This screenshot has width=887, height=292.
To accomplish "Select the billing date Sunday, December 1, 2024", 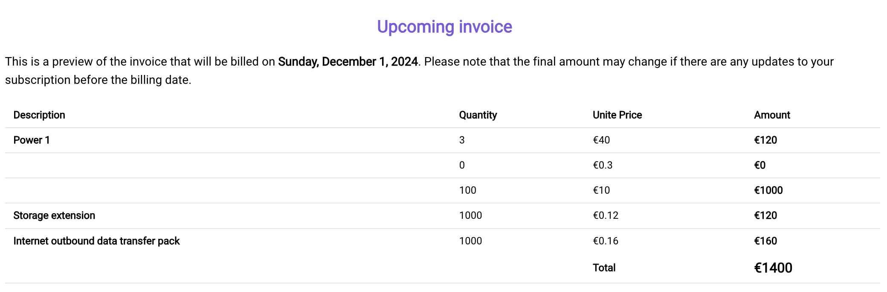I will [348, 62].
